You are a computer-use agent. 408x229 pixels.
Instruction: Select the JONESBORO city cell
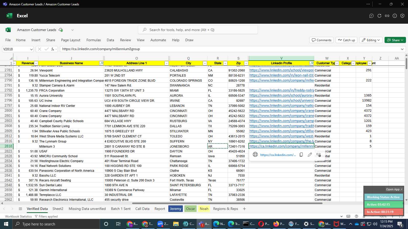tap(188, 146)
